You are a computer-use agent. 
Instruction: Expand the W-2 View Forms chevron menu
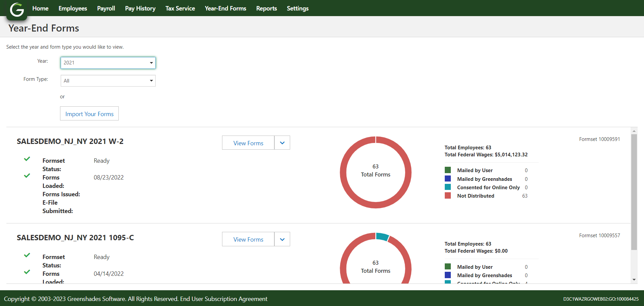click(x=282, y=143)
